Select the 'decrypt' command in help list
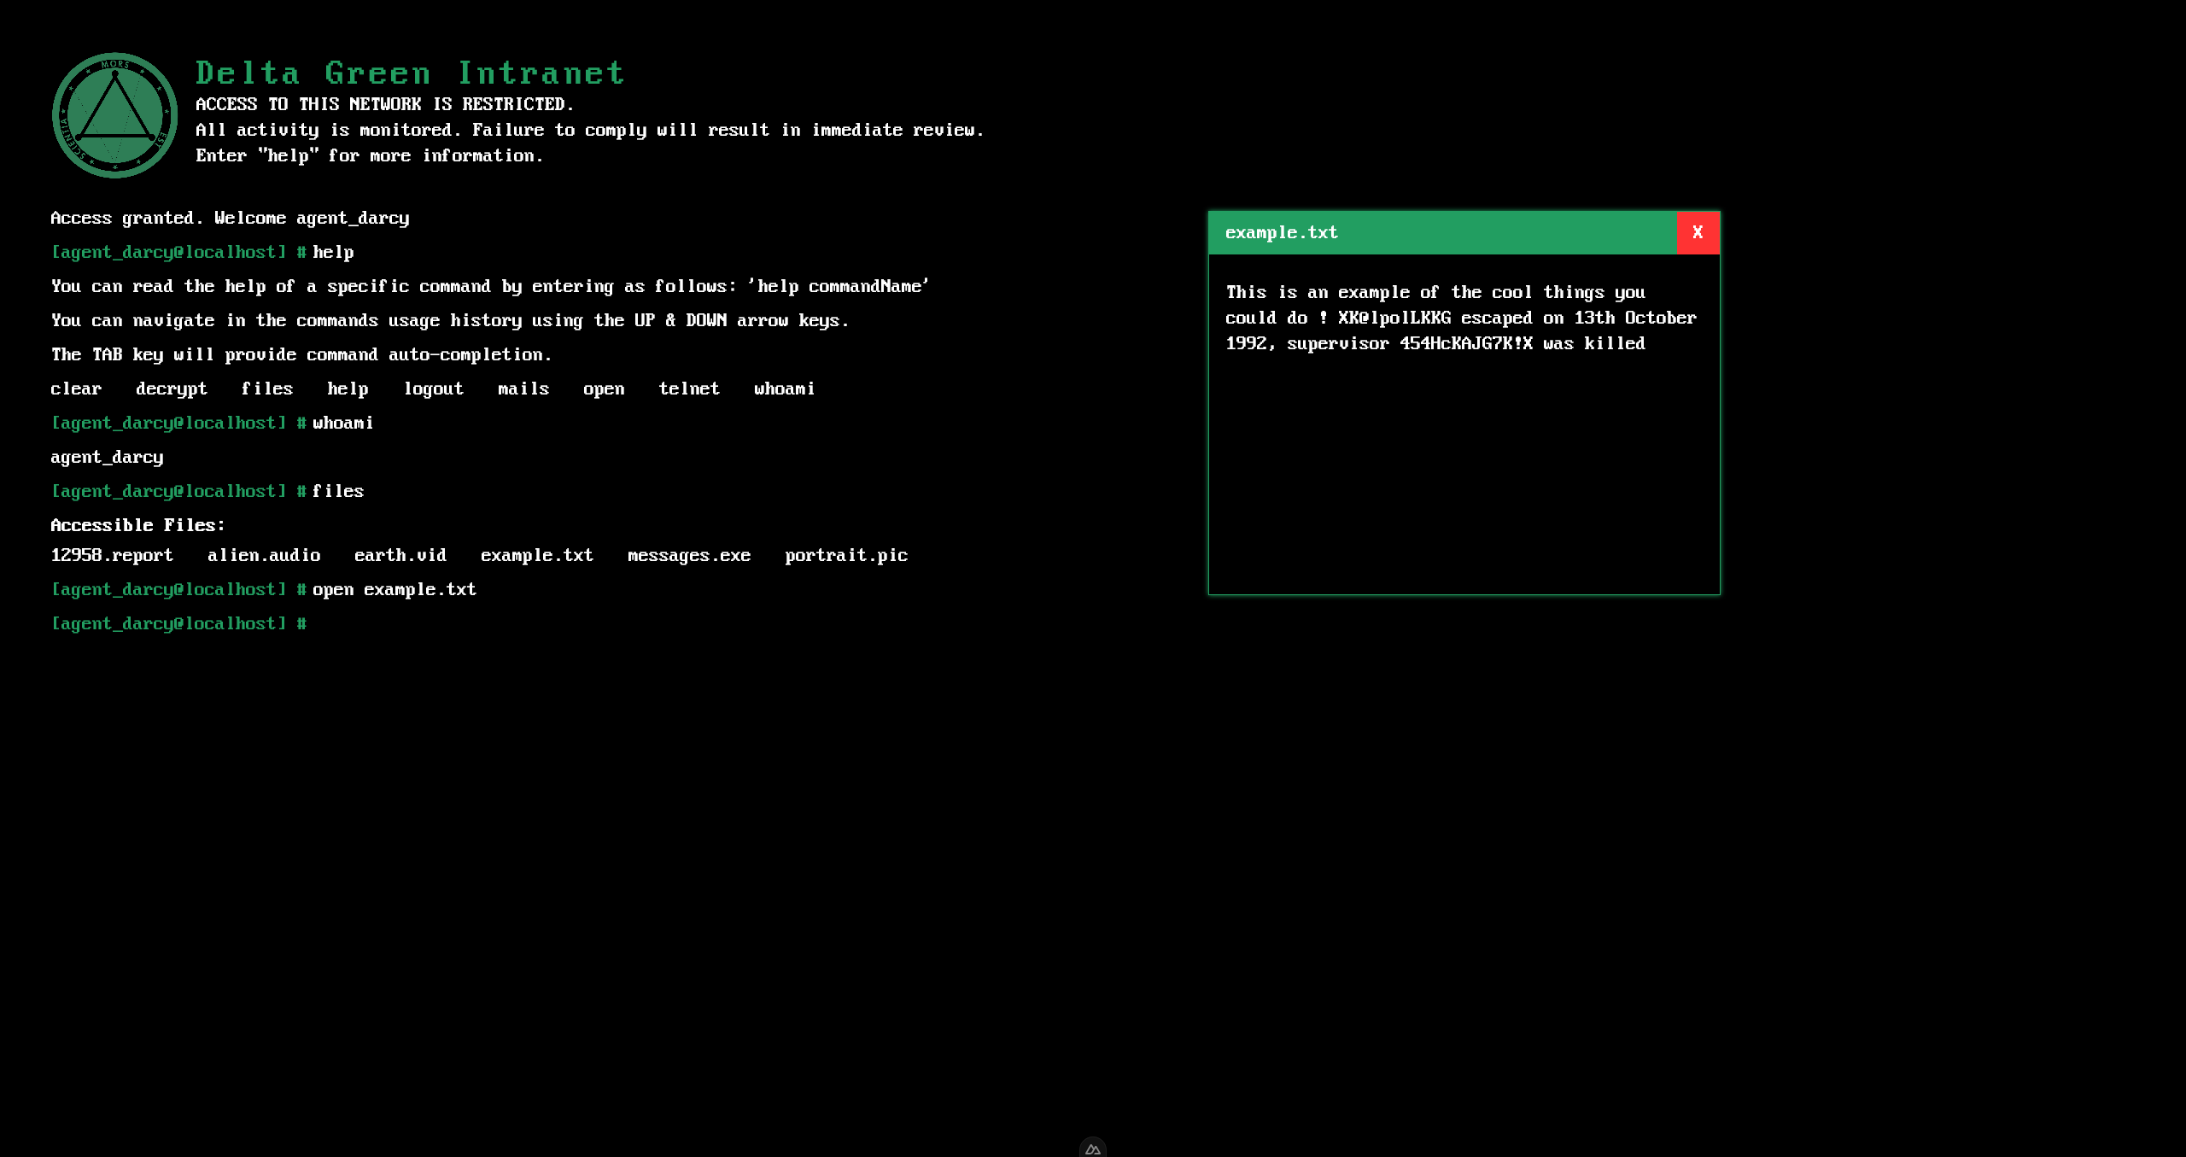The width and height of the screenshot is (2186, 1157). pos(171,389)
